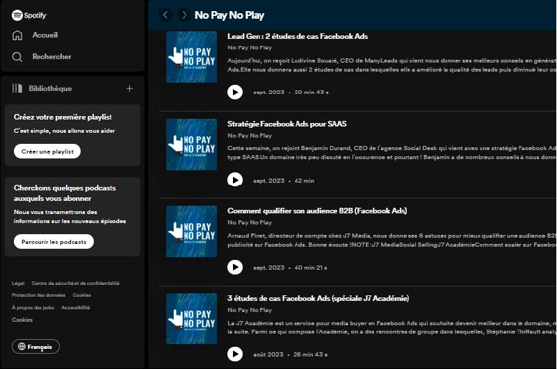Open the Français language selector
This screenshot has height=369, width=557.
point(35,346)
